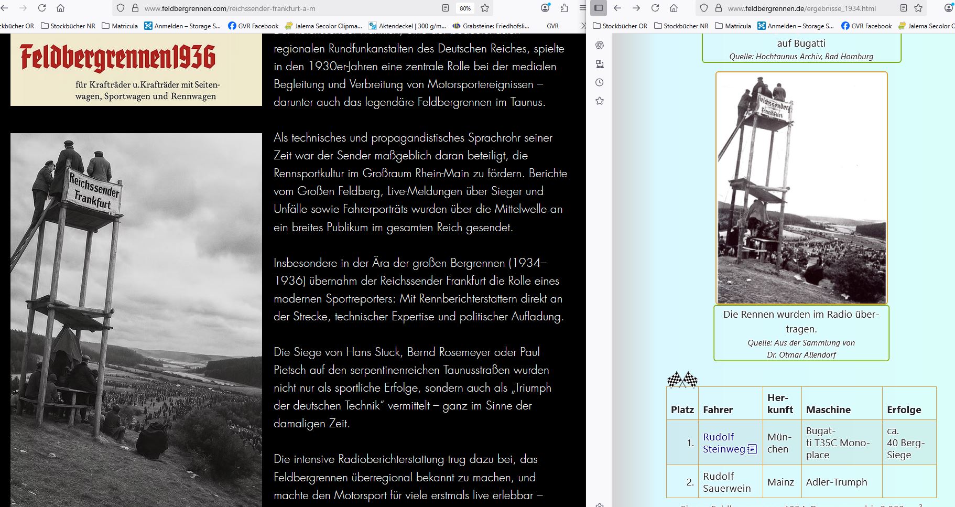
Task: Click the Feldbergrennen1936 logo banner
Action: click(136, 70)
